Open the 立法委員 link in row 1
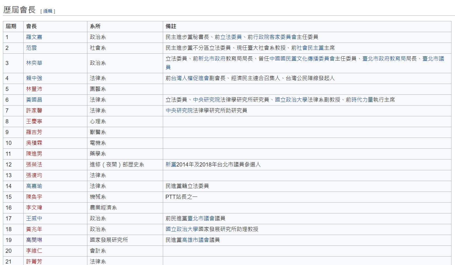The height and width of the screenshot is (265, 455). coord(231,37)
